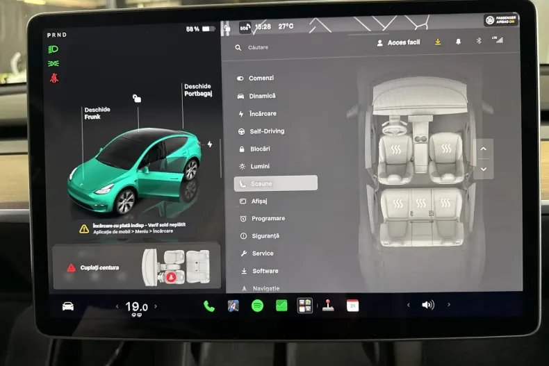The image size is (549, 366).
Task: Tap the charge port lightning icon
Action: (209, 144)
